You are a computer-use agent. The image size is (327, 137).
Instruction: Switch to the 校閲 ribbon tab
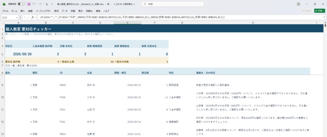pos(73,11)
